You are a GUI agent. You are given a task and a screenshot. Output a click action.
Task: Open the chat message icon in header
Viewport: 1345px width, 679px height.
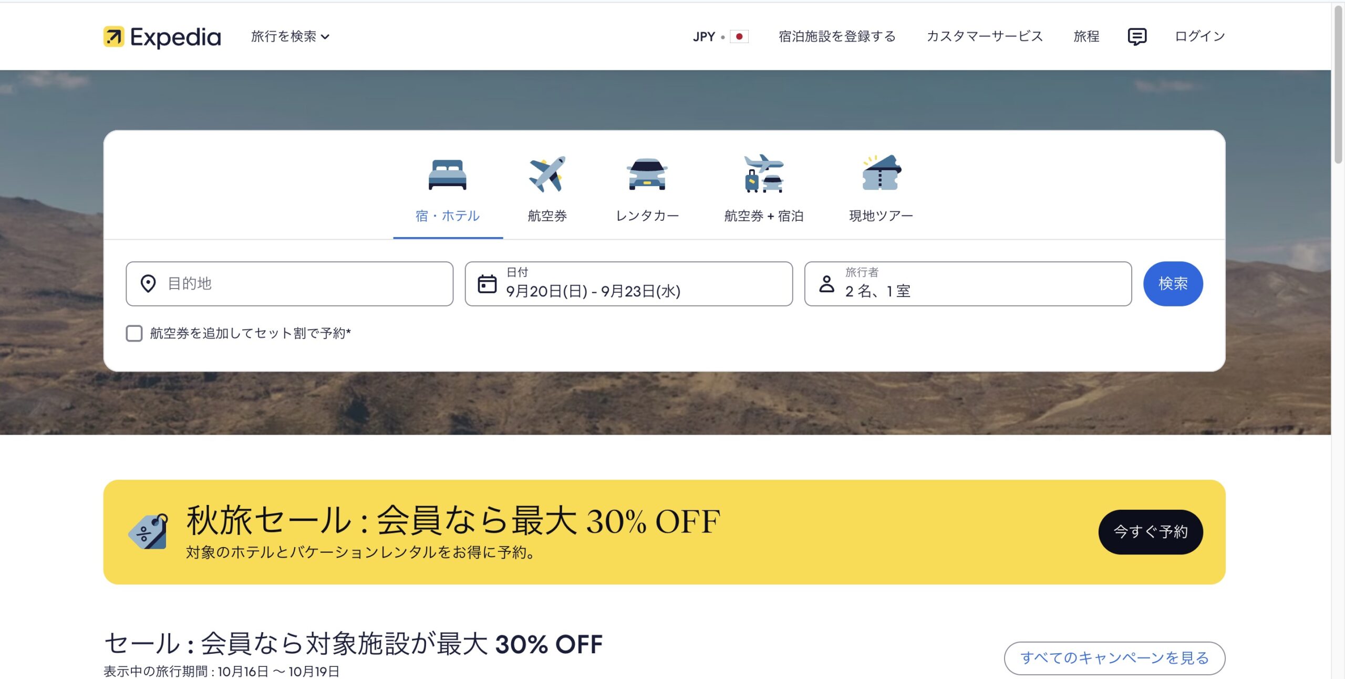tap(1136, 37)
